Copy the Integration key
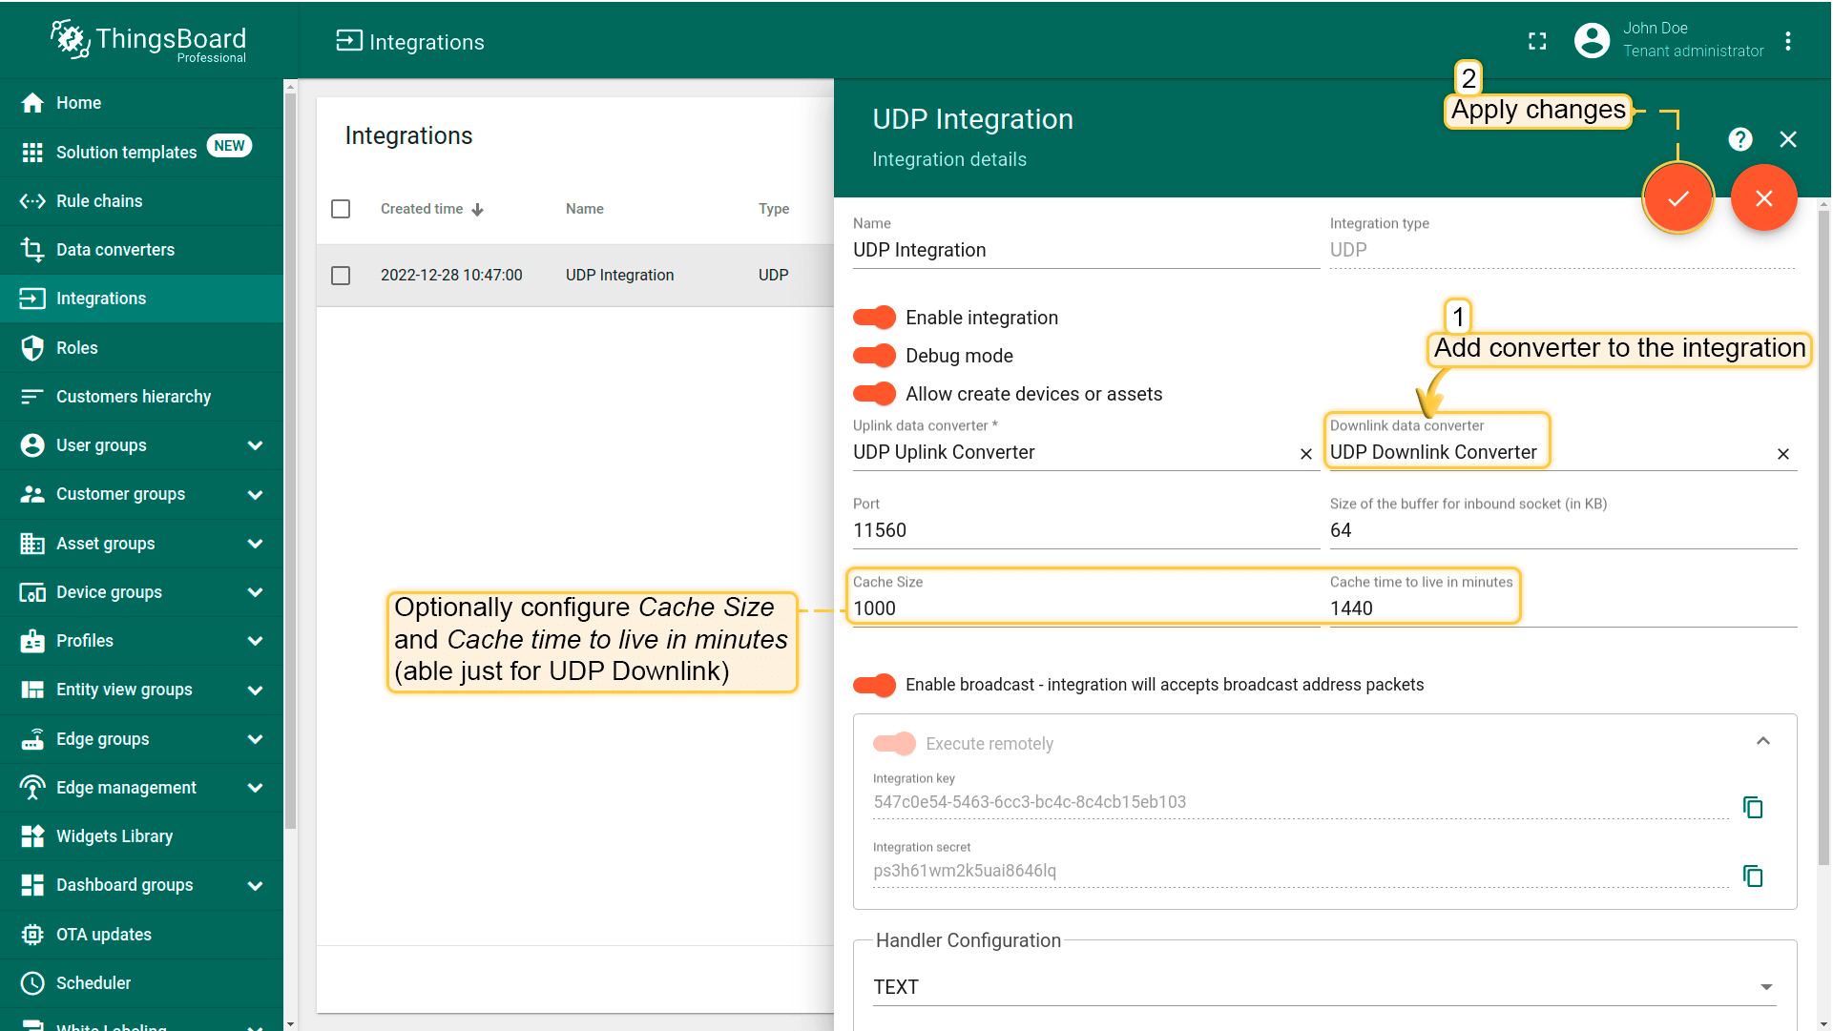This screenshot has width=1833, height=1031. click(1753, 807)
